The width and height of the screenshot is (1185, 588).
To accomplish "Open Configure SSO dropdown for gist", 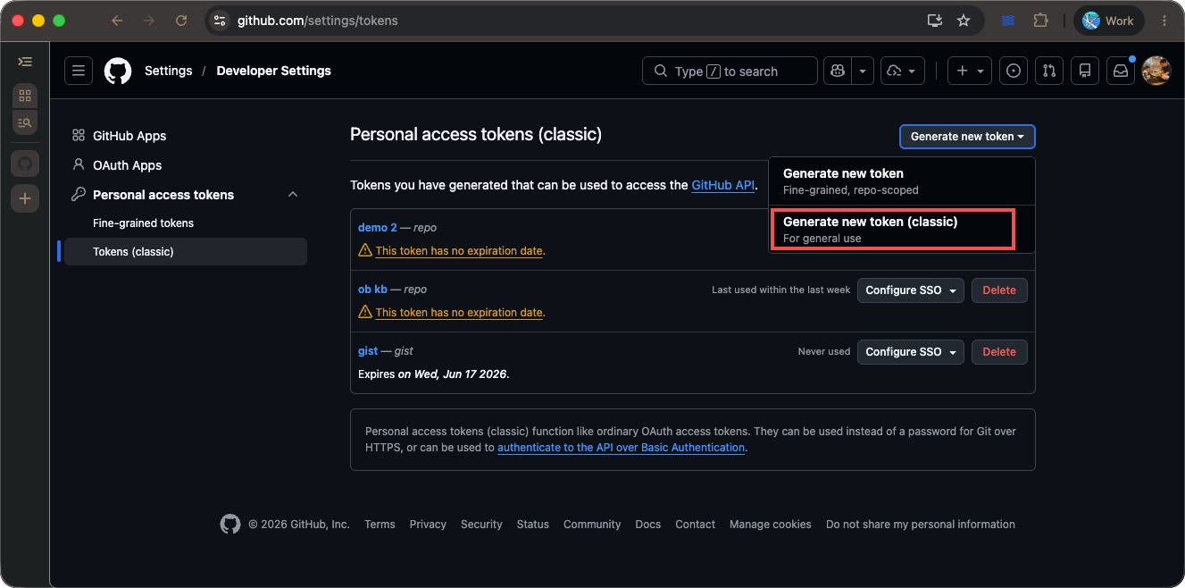I will 910,352.
